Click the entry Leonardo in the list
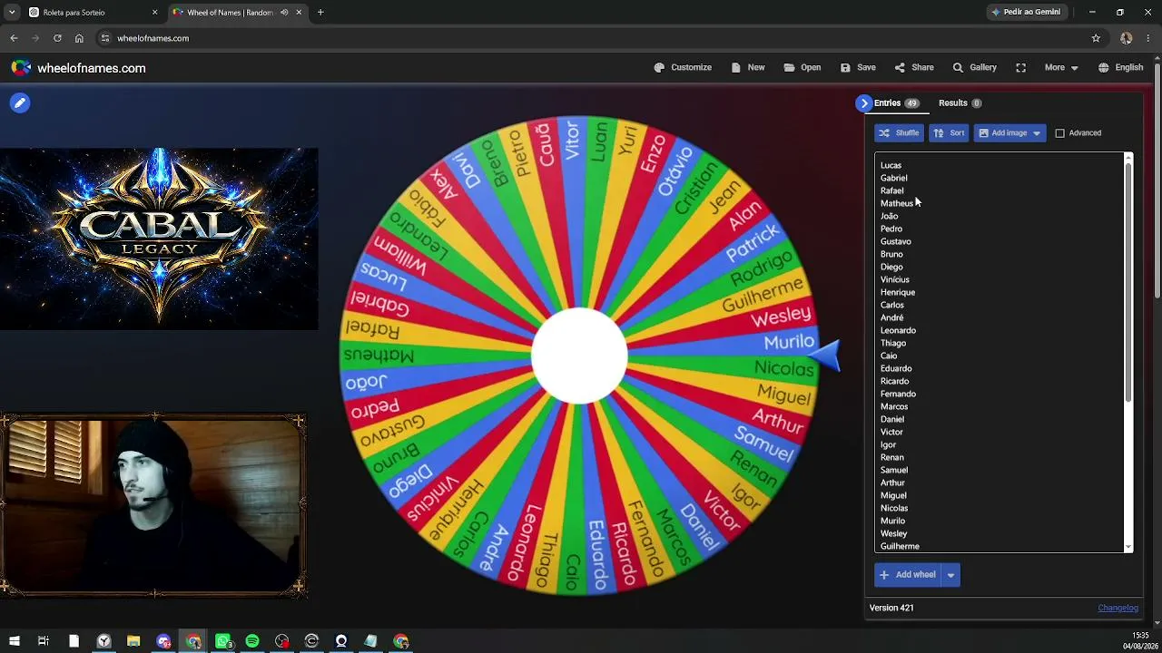Screen dimensions: 1162x653 [898, 331]
